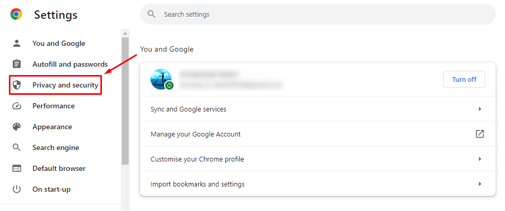
Task: Expand Import bookmarks and settings arrow
Action: click(480, 184)
